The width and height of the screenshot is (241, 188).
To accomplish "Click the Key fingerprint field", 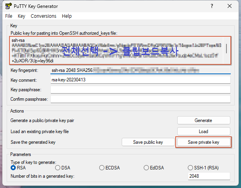I will coord(141,70).
